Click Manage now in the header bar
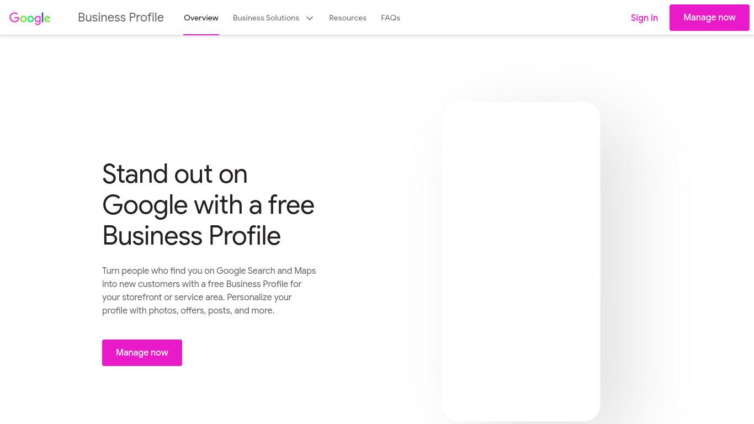The width and height of the screenshot is (754, 424). coord(709,18)
